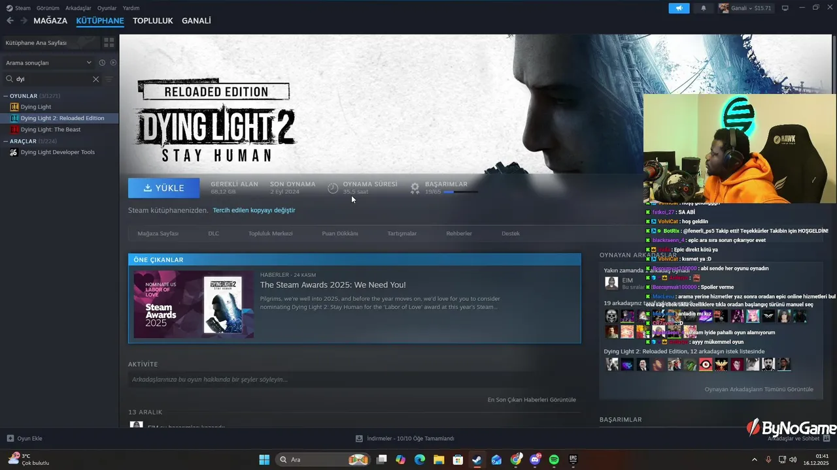Screen dimensions: 837x470
Task: Open Windows Start menu
Action: 264,460
